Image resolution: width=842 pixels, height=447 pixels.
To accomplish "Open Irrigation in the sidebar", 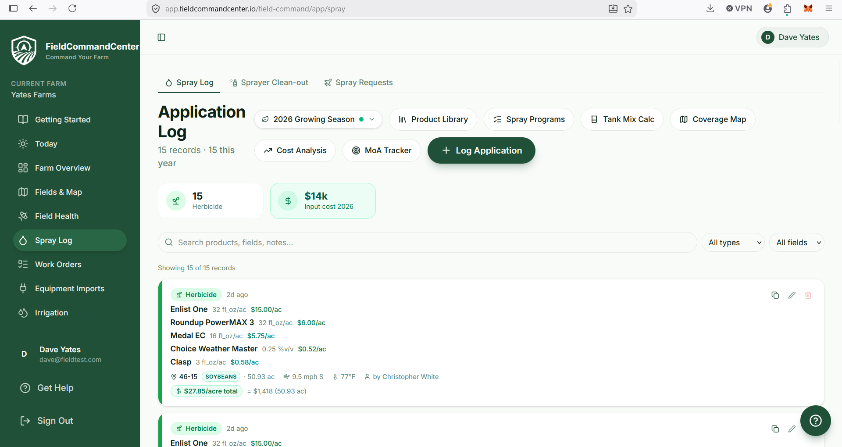I will click(70, 313).
